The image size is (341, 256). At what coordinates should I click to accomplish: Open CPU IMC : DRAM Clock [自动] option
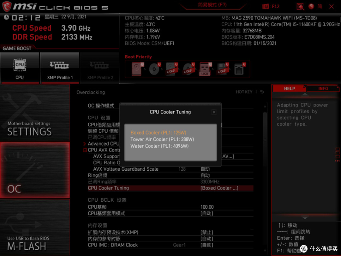(206, 245)
